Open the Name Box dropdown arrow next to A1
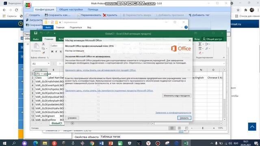The width and height of the screenshot is (260, 146). [x=49, y=64]
